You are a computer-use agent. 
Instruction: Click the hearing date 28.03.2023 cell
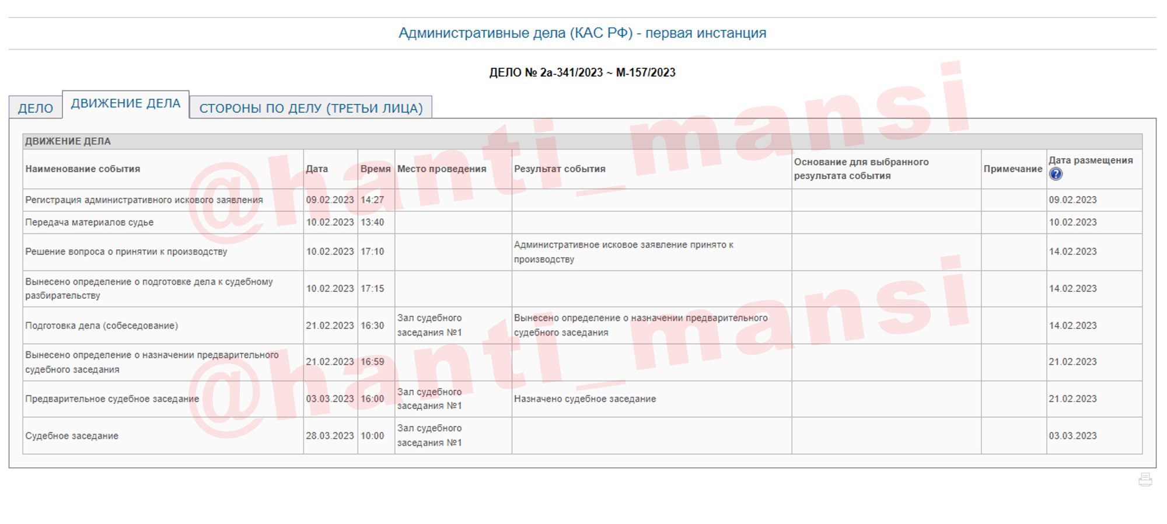pyautogui.click(x=330, y=436)
